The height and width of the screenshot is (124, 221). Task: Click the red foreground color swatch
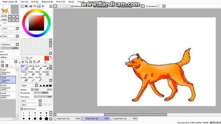point(47,58)
